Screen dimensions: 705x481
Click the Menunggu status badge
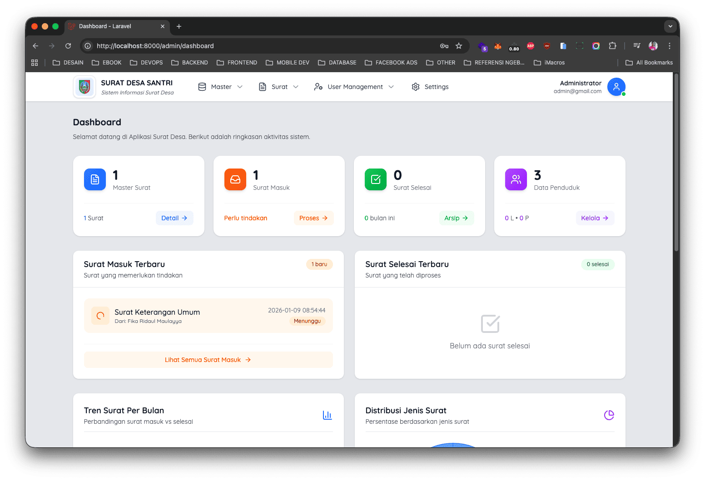point(307,321)
